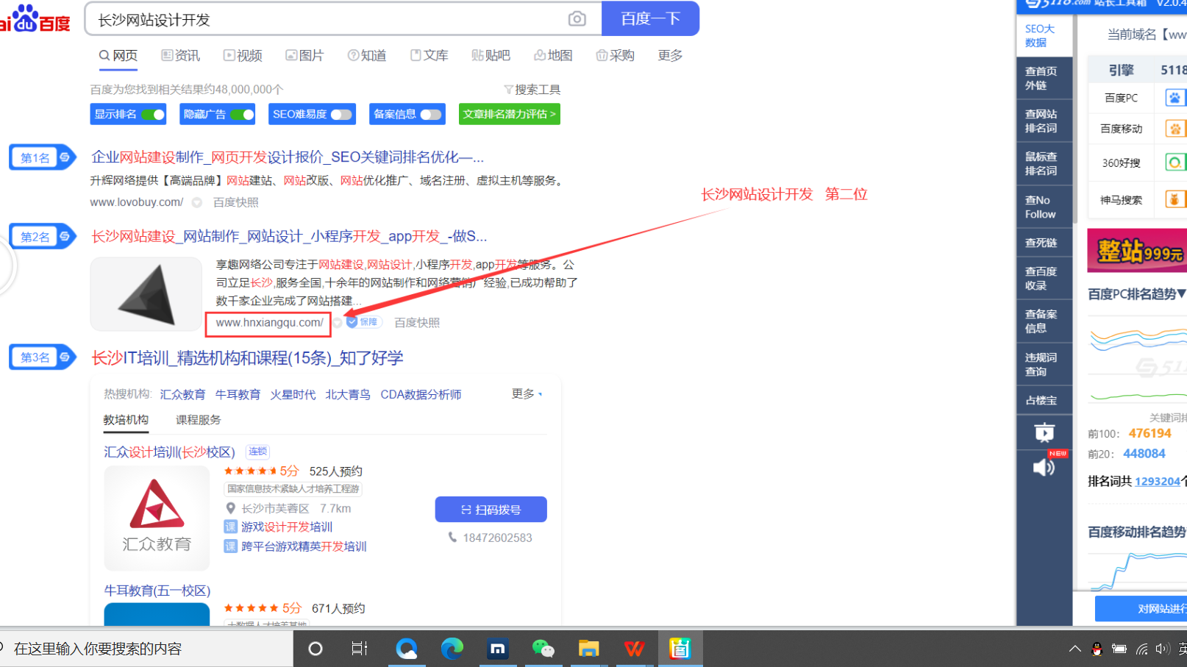Switch to the 文库 tab
This screenshot has height=667, width=1187.
[429, 56]
